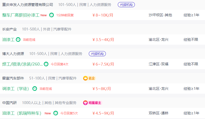Open chat icon next to 长安产业 油漆工
The image size is (205, 119).
pos(18,39)
